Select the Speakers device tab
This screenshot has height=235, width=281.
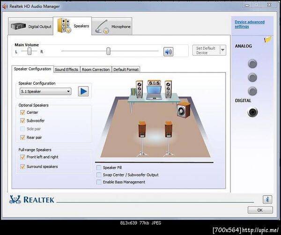[x=73, y=26]
